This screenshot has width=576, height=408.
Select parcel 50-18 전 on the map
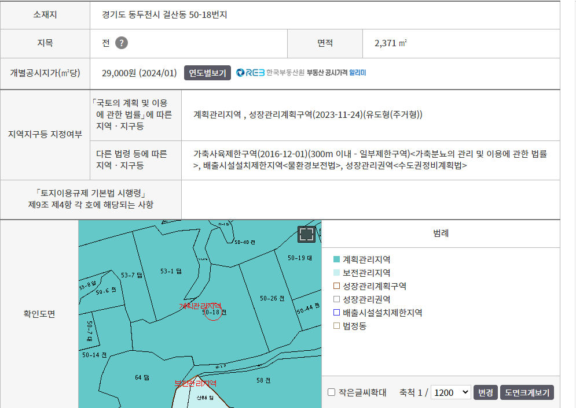pyautogui.click(x=214, y=312)
